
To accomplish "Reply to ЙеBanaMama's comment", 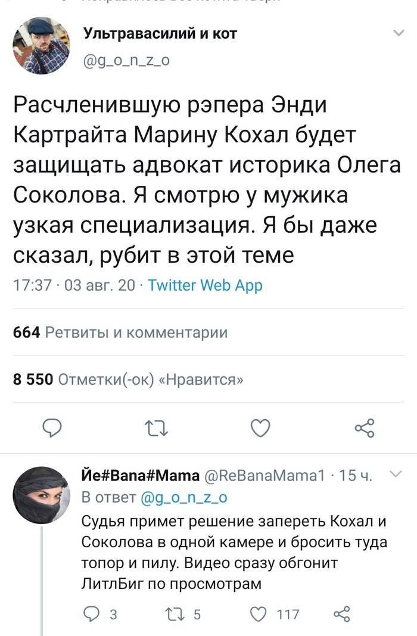I will point(92,613).
